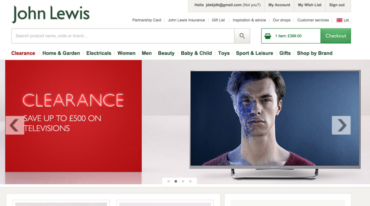Open Inspiration & advice link
370x206 pixels.
point(249,20)
